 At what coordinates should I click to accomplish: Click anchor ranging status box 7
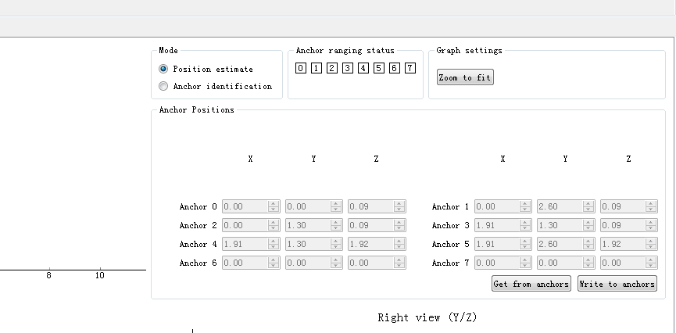point(410,68)
